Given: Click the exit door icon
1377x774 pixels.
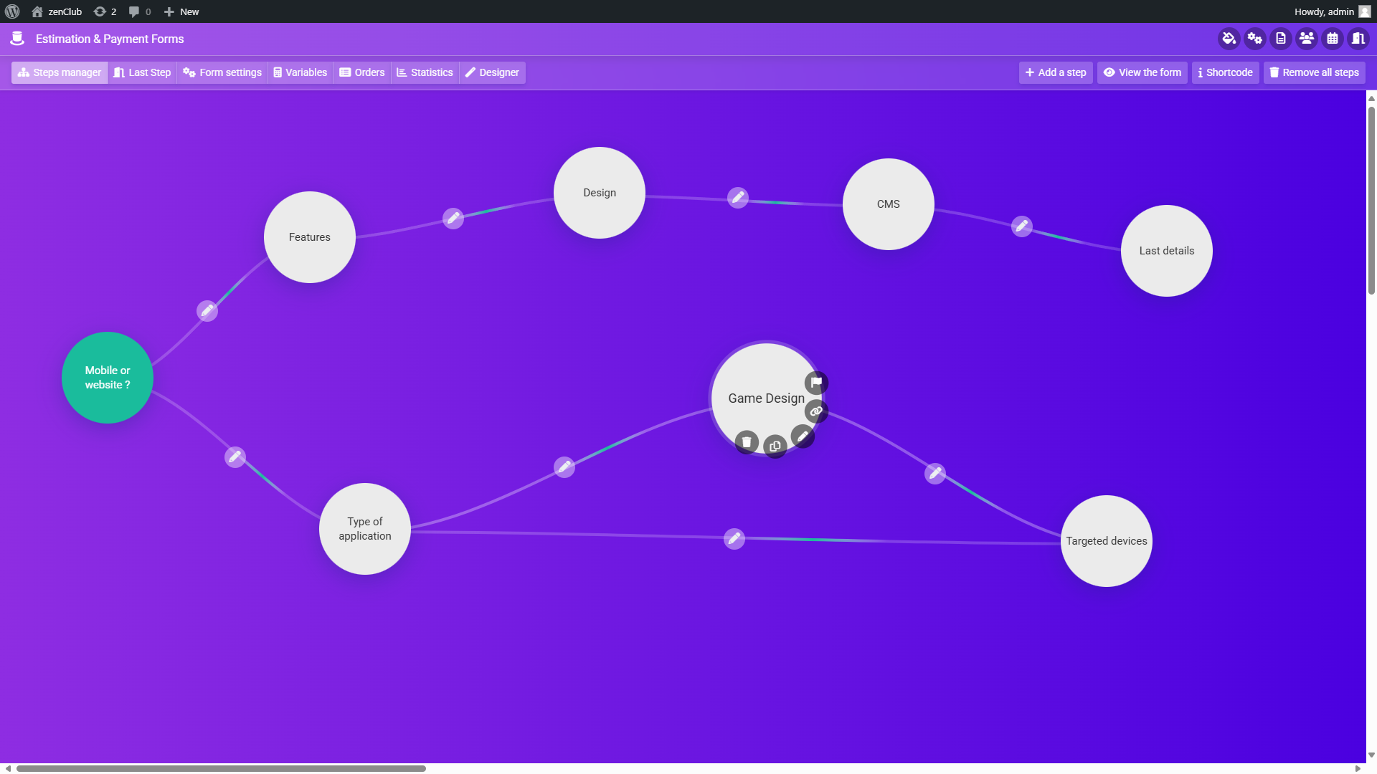Looking at the screenshot, I should pyautogui.click(x=1358, y=39).
